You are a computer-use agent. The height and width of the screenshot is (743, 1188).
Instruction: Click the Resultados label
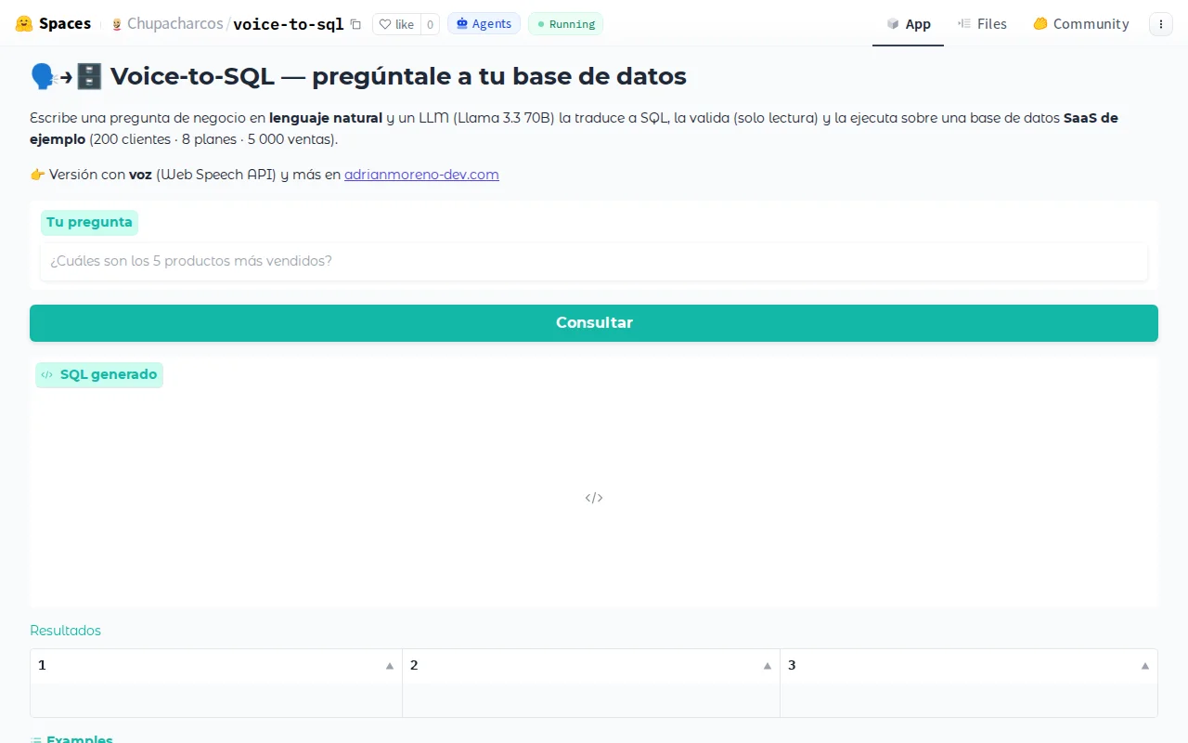pos(65,631)
